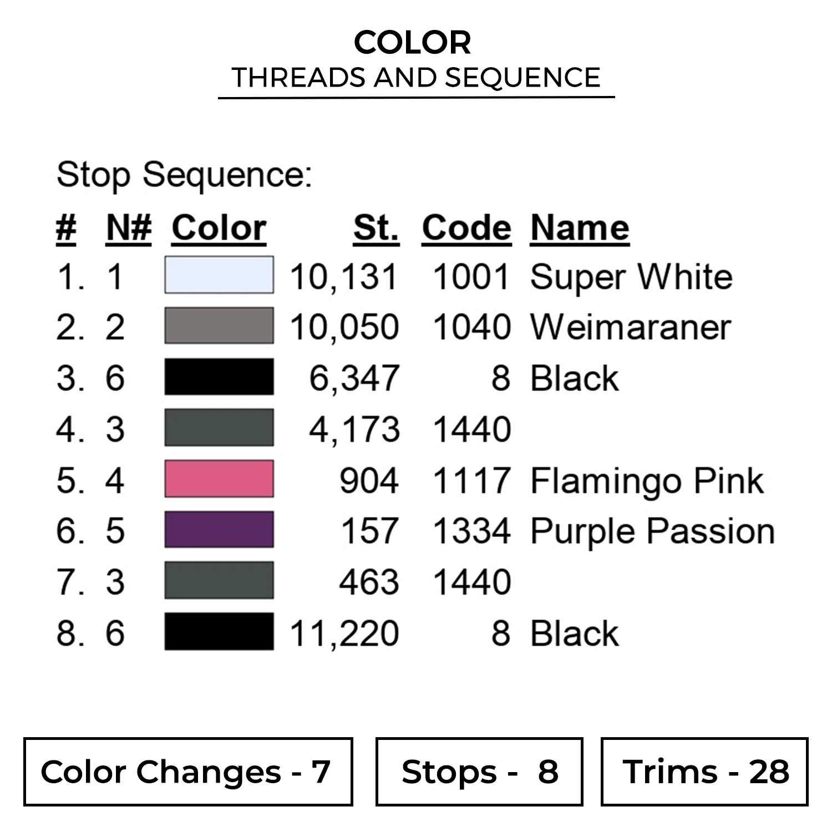Viewport: 832px width, 832px height.
Task: Click the N# column header
Action: [129, 228]
